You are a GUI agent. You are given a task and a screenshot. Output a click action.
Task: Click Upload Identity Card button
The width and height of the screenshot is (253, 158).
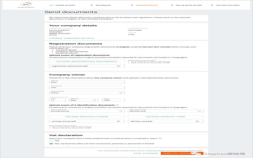(166, 117)
